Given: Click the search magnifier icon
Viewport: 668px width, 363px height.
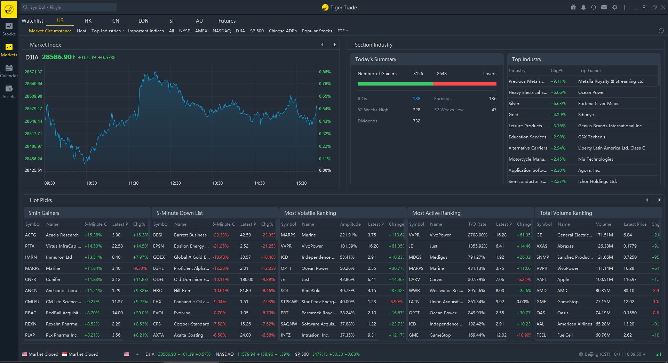Looking at the screenshot, I should click(x=26, y=7).
